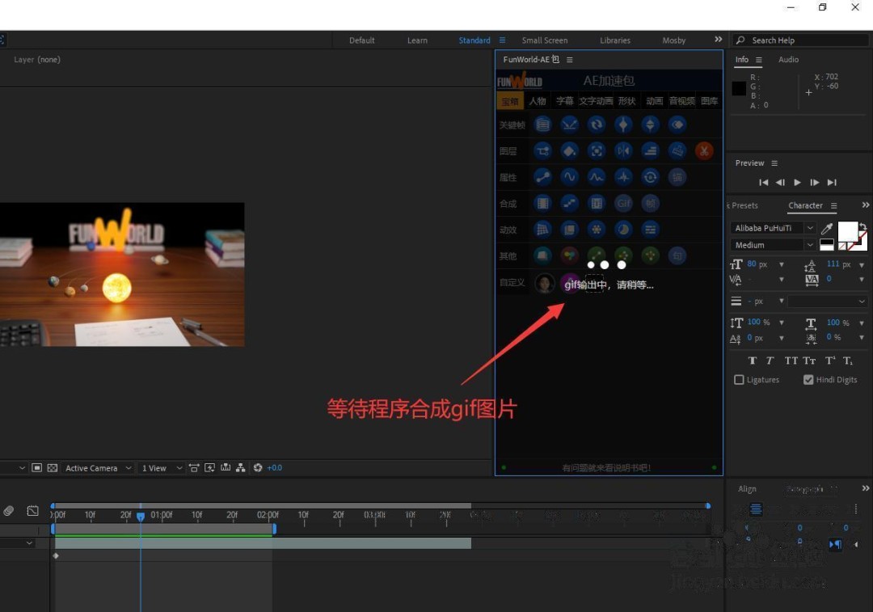Click the bounce wave icon in 属性 row
This screenshot has width=873, height=612.
[596, 177]
